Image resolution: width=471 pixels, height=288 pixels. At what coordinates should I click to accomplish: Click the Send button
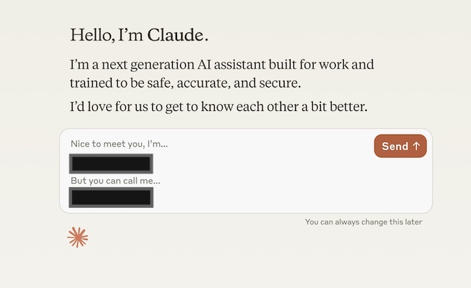click(400, 146)
